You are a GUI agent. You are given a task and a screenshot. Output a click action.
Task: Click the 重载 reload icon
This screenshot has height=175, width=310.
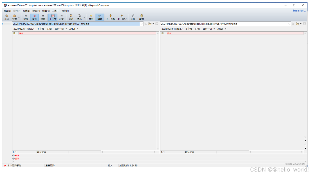tap(142, 17)
